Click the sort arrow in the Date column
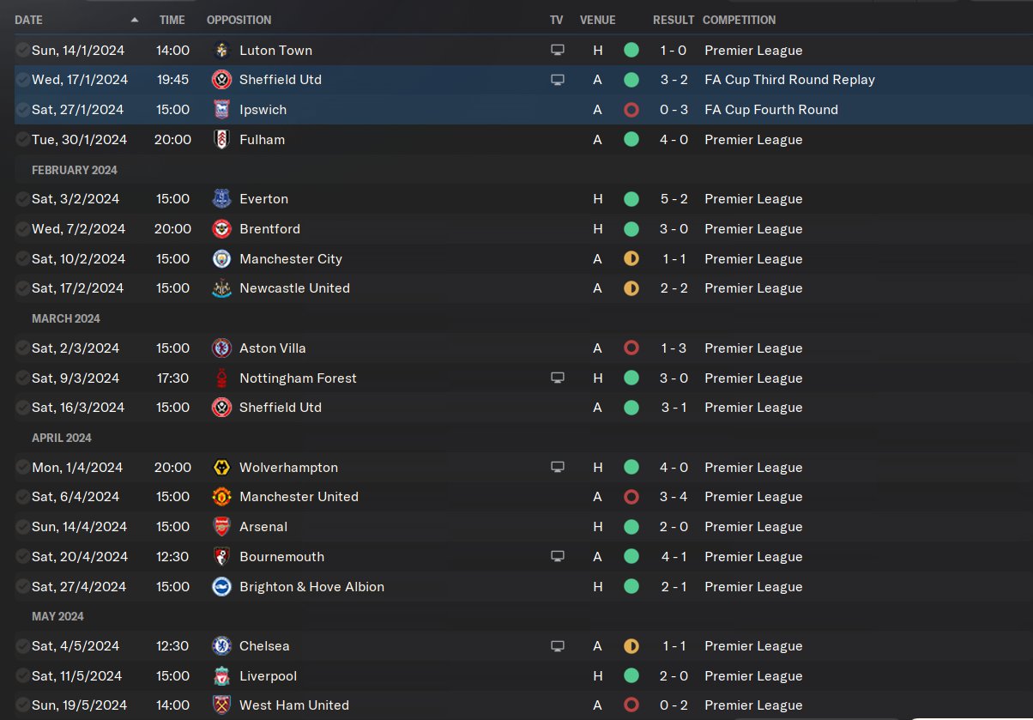The height and width of the screenshot is (720, 1033). 135,20
